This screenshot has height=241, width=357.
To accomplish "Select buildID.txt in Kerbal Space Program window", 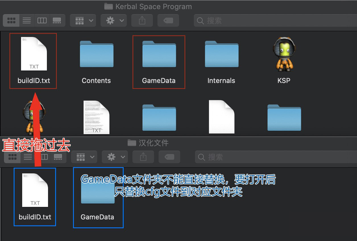I will click(34, 54).
